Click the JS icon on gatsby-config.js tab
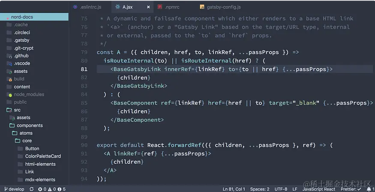375x192 pixels. [202, 7]
